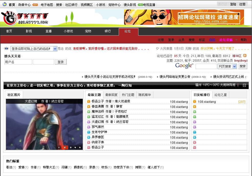Click the HOT badge next to 勋章中心

click(x=35, y=5)
